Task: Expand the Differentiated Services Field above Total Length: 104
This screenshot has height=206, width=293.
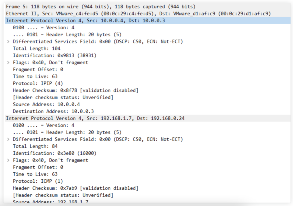Action: 8,42
